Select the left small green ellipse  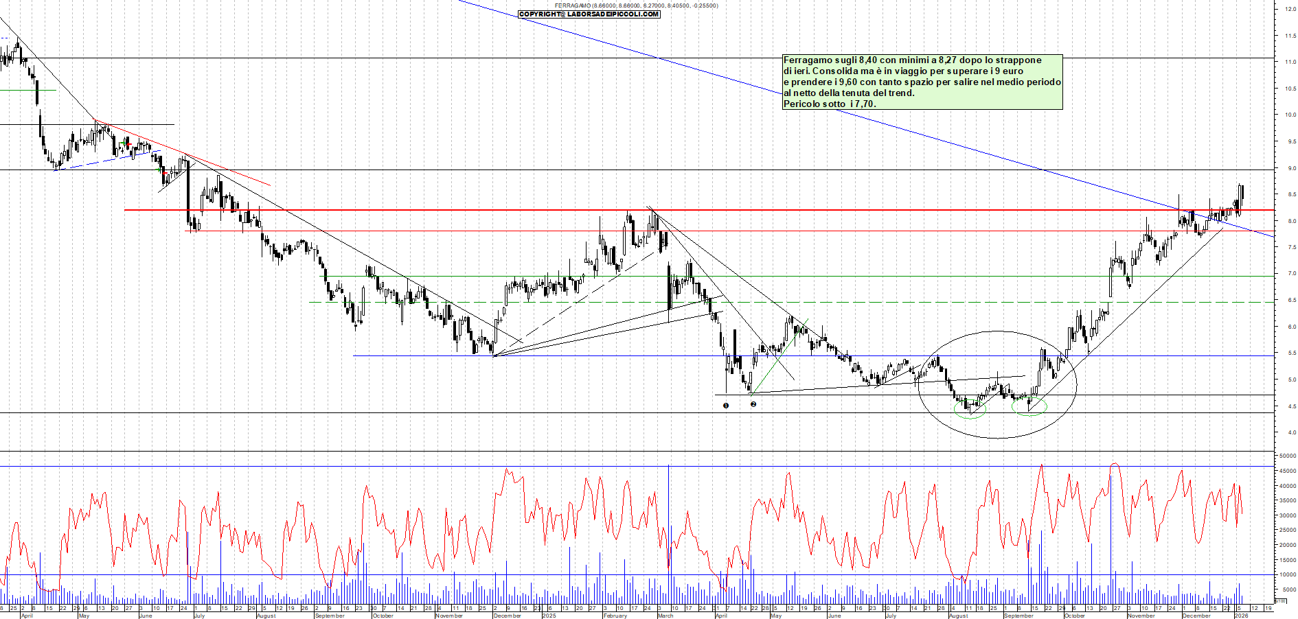[x=970, y=410]
